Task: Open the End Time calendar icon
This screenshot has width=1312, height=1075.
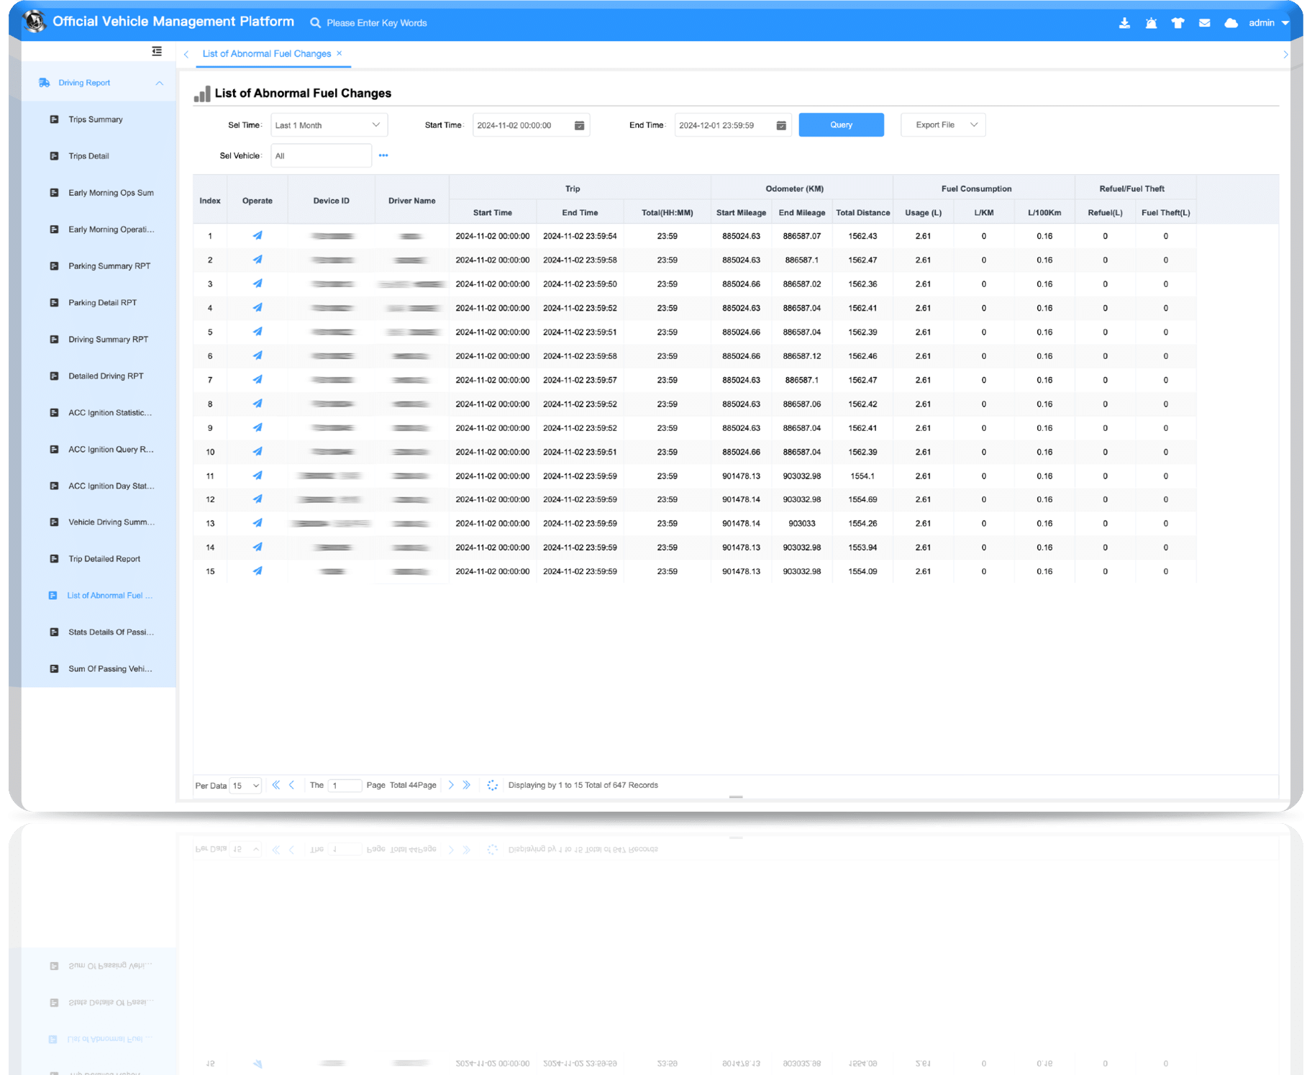Action: (x=781, y=125)
